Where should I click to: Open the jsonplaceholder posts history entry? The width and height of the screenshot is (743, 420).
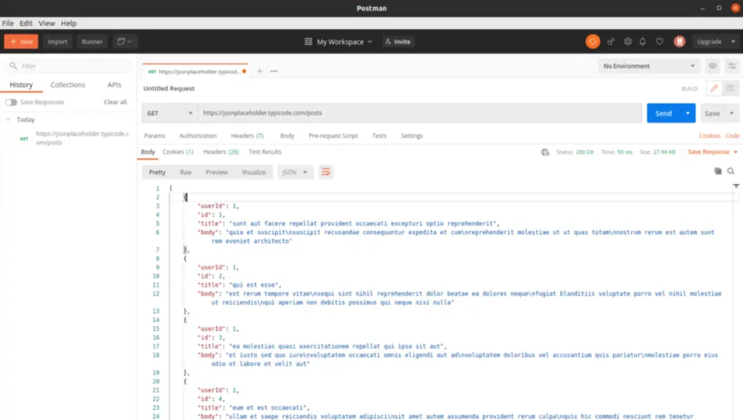click(x=82, y=138)
